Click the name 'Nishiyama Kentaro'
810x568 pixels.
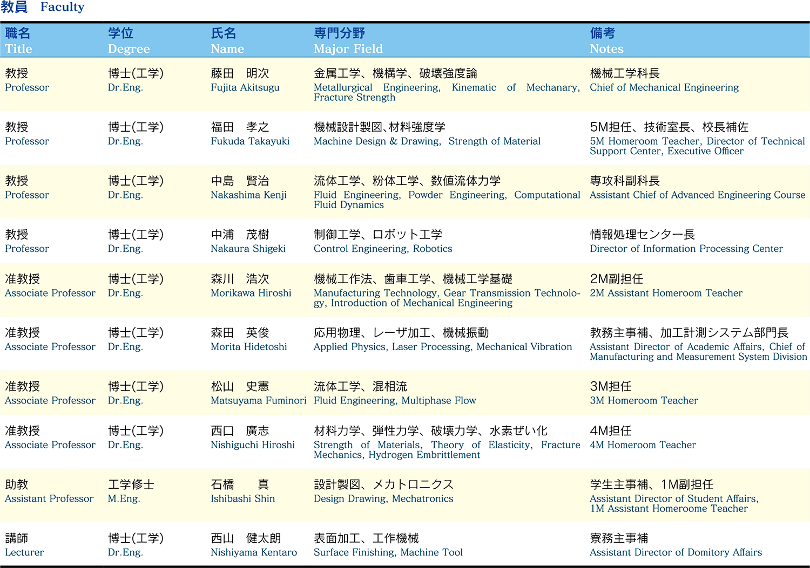tap(254, 553)
